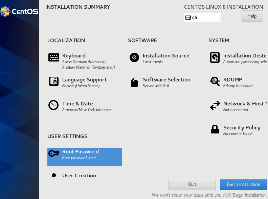Click the Security Policy label
This screenshot has height=199, width=268.
(242, 128)
